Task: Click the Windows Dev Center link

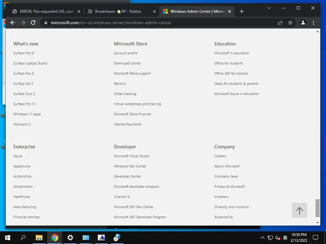Action: [x=130, y=166]
